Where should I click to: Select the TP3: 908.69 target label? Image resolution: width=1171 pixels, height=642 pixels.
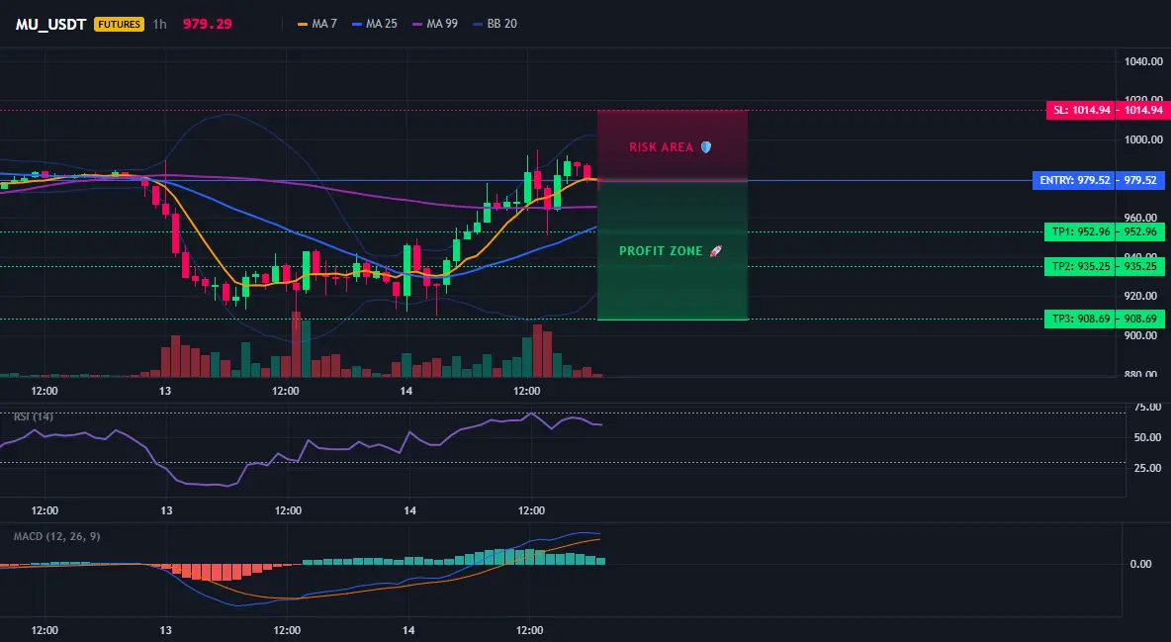click(1079, 320)
